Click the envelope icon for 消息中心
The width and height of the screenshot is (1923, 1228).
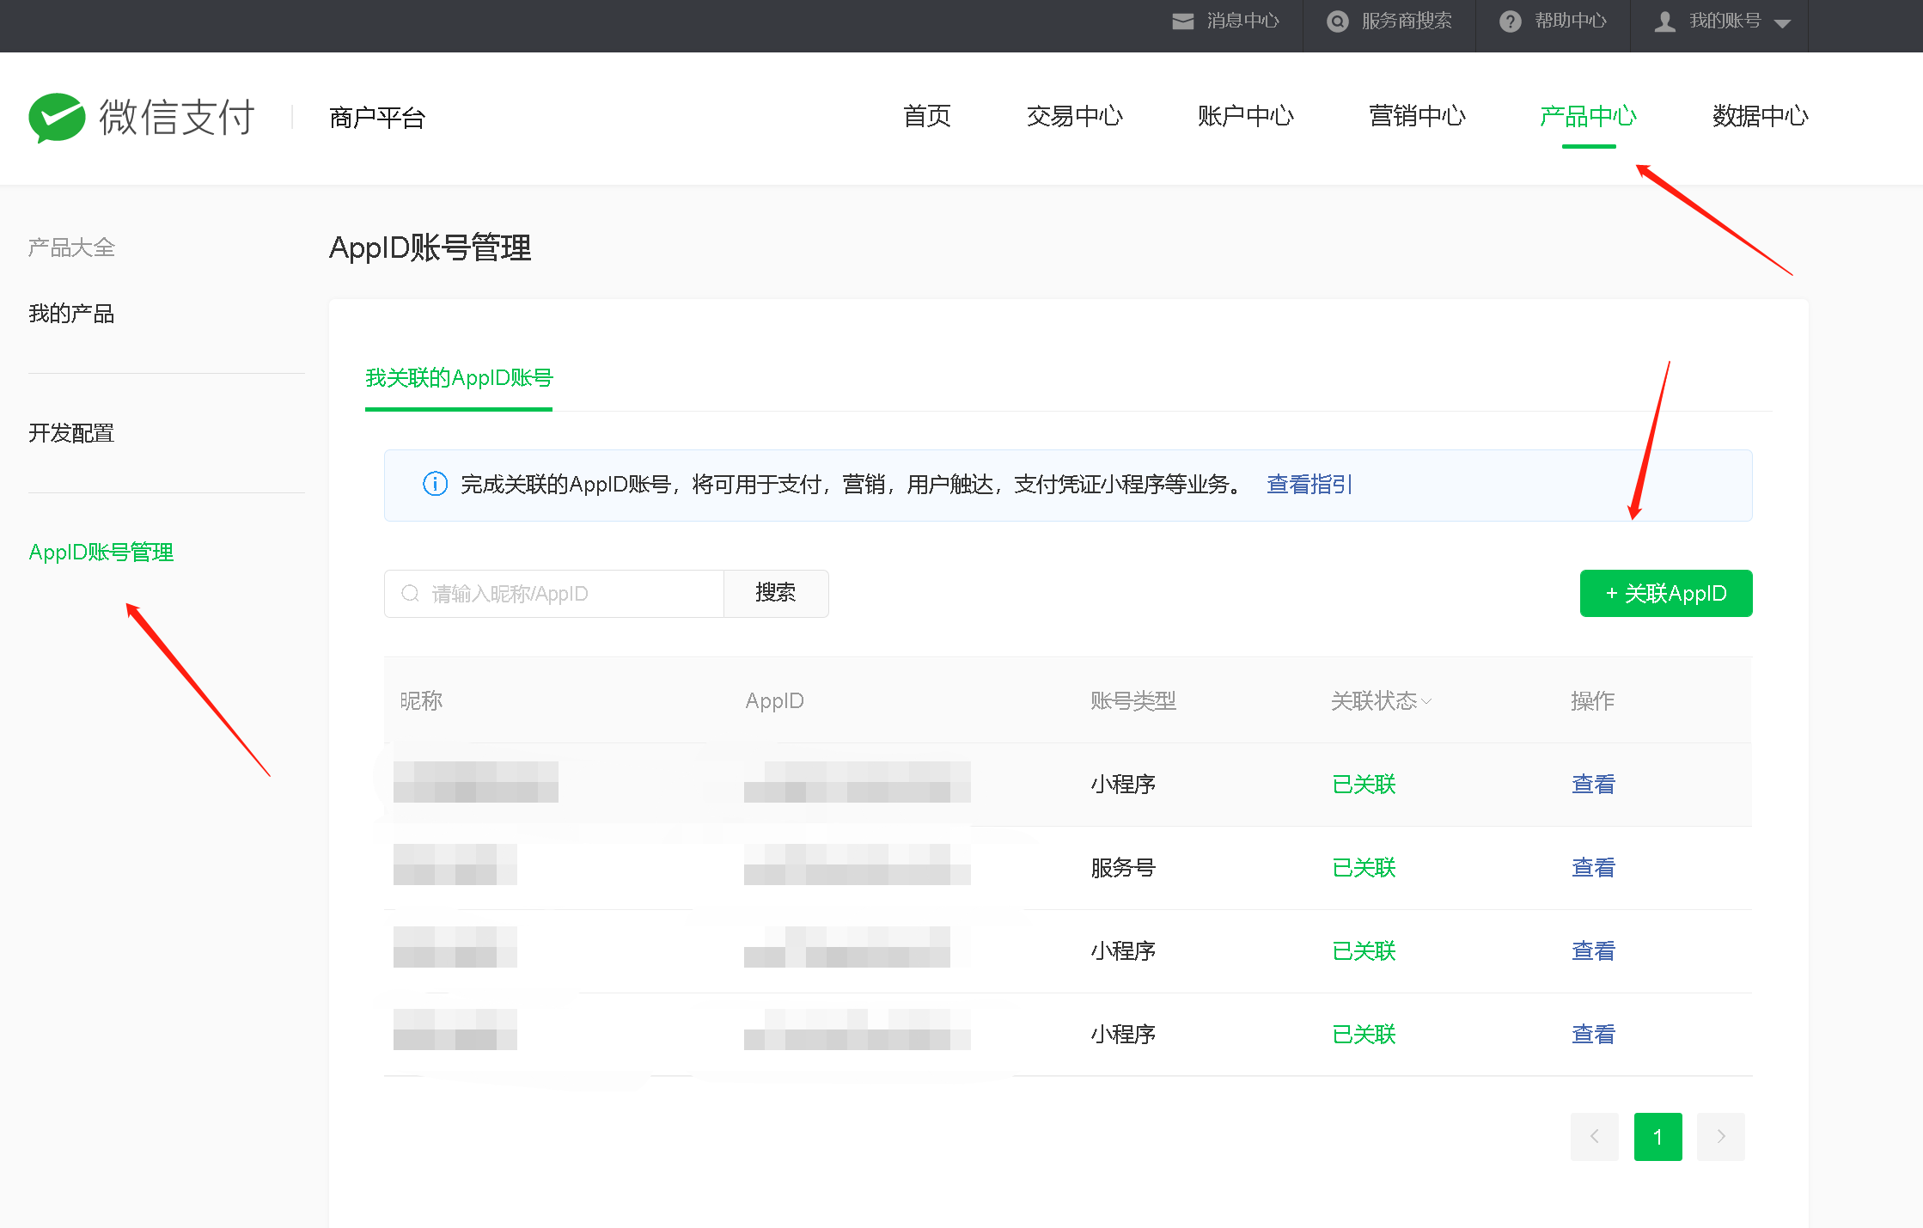click(1182, 21)
